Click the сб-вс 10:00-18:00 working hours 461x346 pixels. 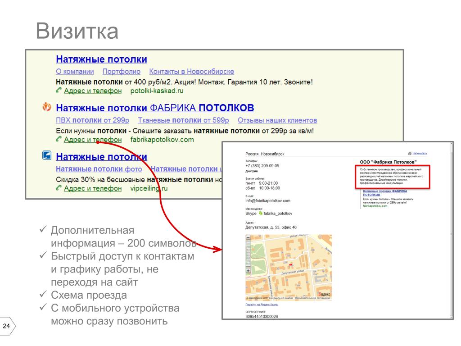(x=263, y=188)
